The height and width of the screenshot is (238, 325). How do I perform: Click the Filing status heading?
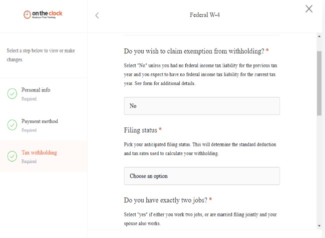[x=141, y=130]
